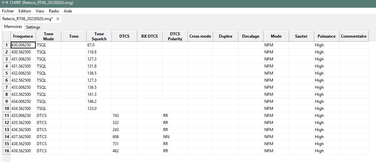Click tone squelch value 146.2
The height and width of the screenshot is (162, 376).
[99, 102]
